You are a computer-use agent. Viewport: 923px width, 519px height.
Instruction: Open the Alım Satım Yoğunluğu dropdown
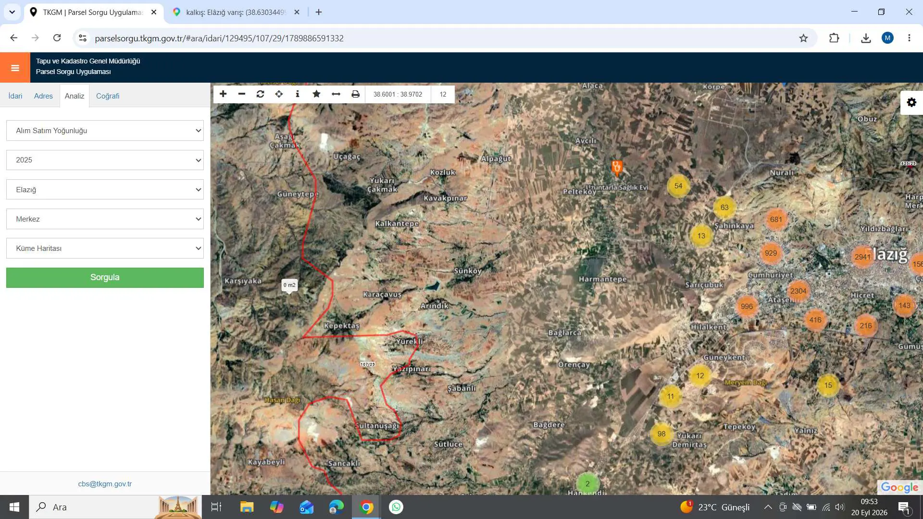[x=105, y=131]
